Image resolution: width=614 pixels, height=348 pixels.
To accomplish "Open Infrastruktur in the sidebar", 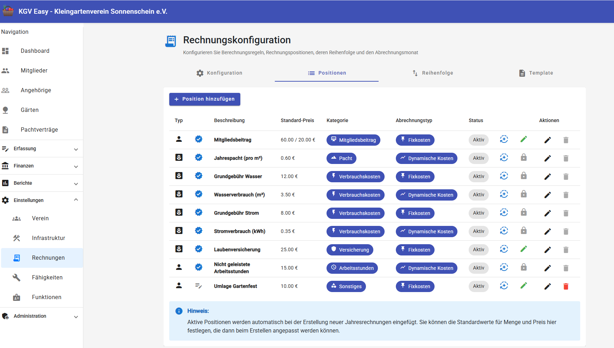I will tap(42, 238).
